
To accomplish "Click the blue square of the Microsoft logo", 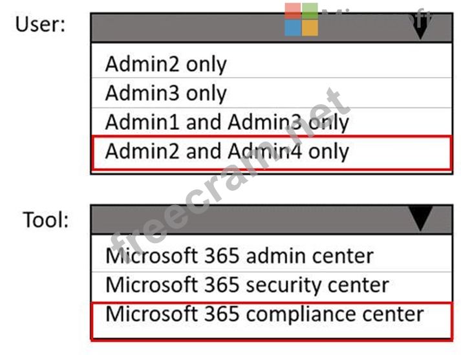I will (293, 28).
